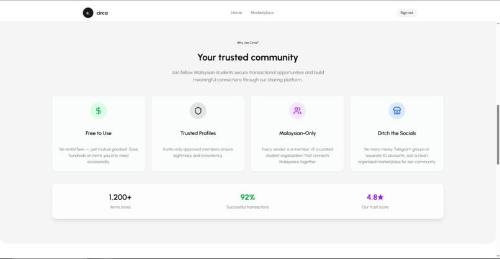Click the 'Free to Use' card title

99,133
